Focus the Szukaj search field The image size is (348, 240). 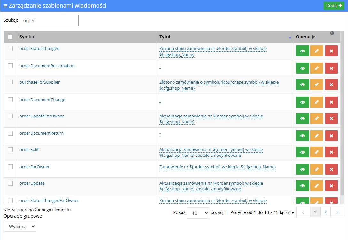(49, 20)
